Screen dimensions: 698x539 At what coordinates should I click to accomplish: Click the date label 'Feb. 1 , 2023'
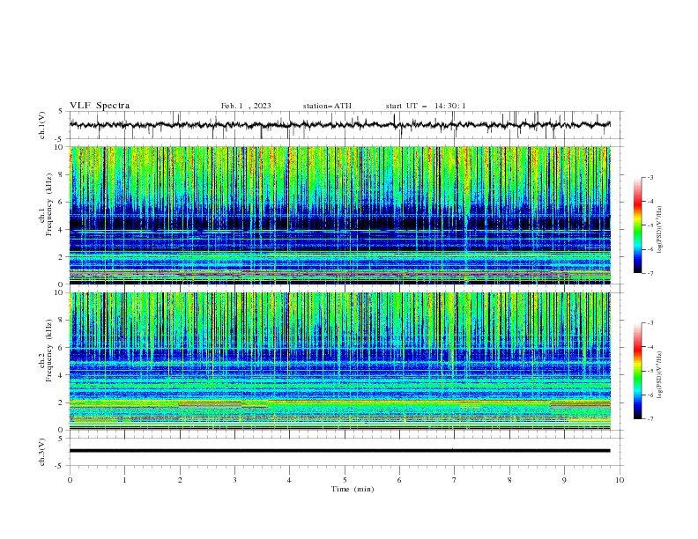tap(246, 106)
